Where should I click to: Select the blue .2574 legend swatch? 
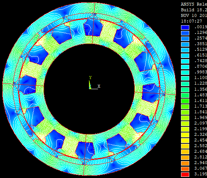tap(185, 39)
